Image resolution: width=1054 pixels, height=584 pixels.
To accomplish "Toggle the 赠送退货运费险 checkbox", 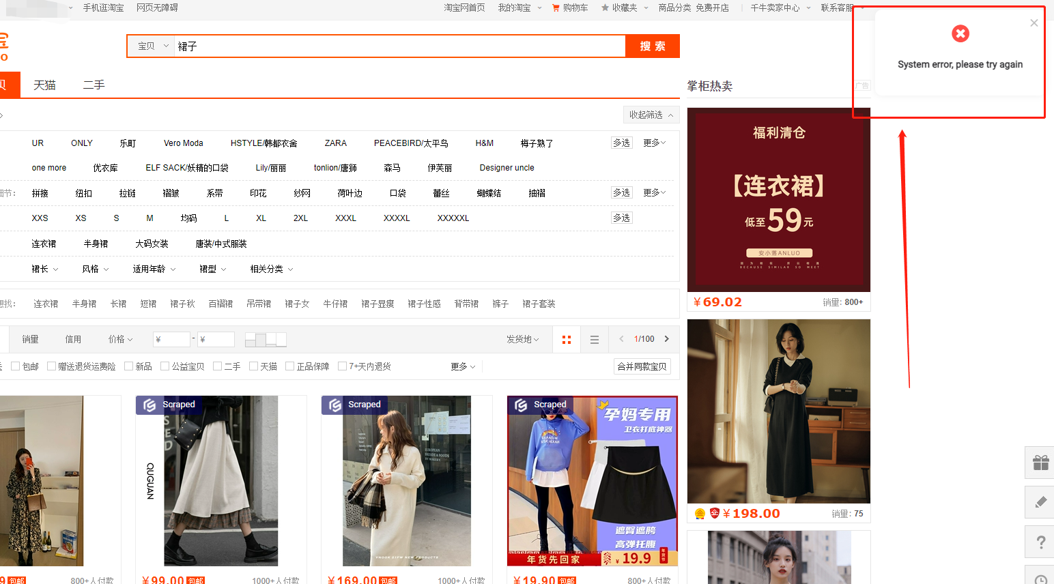I will 51,366.
